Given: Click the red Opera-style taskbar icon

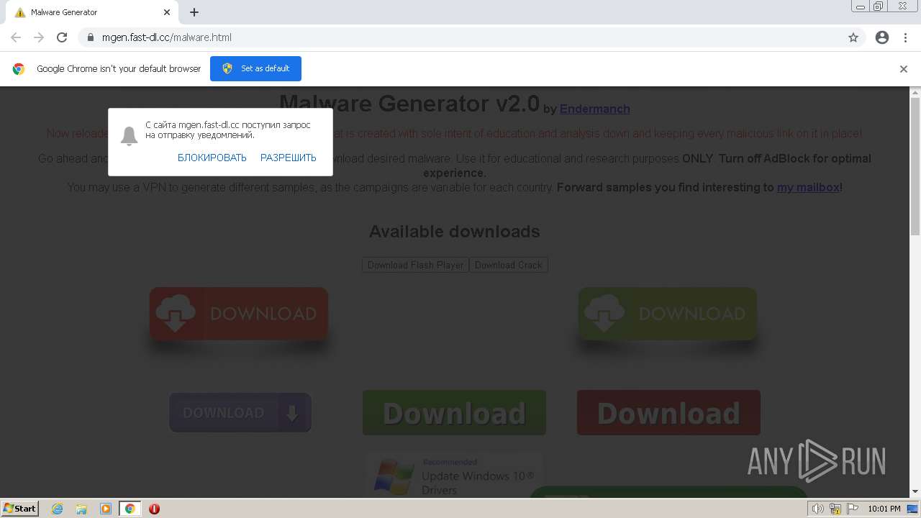Looking at the screenshot, I should click(x=154, y=509).
